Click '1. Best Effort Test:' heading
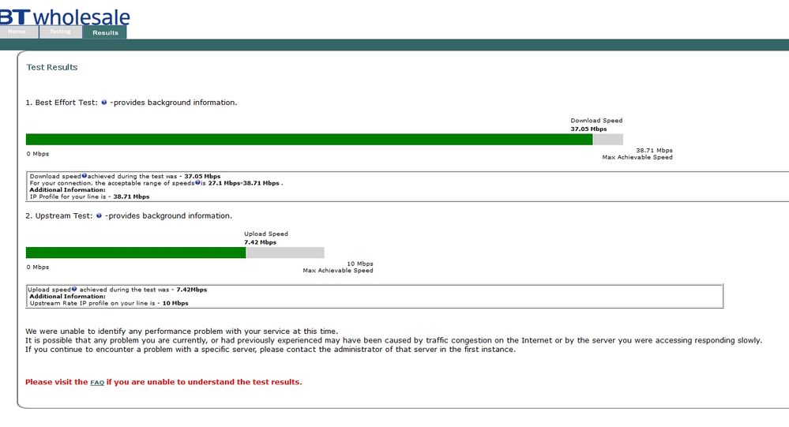The width and height of the screenshot is (789, 427). click(62, 103)
